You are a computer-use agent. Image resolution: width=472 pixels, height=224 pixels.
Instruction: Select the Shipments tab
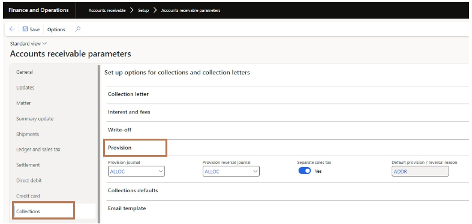pyautogui.click(x=28, y=134)
